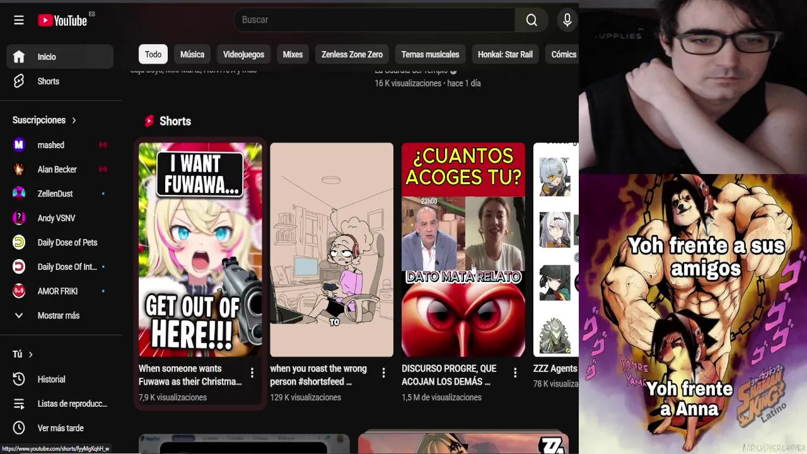
Task: Click the Inicio home icon
Action: tap(19, 57)
